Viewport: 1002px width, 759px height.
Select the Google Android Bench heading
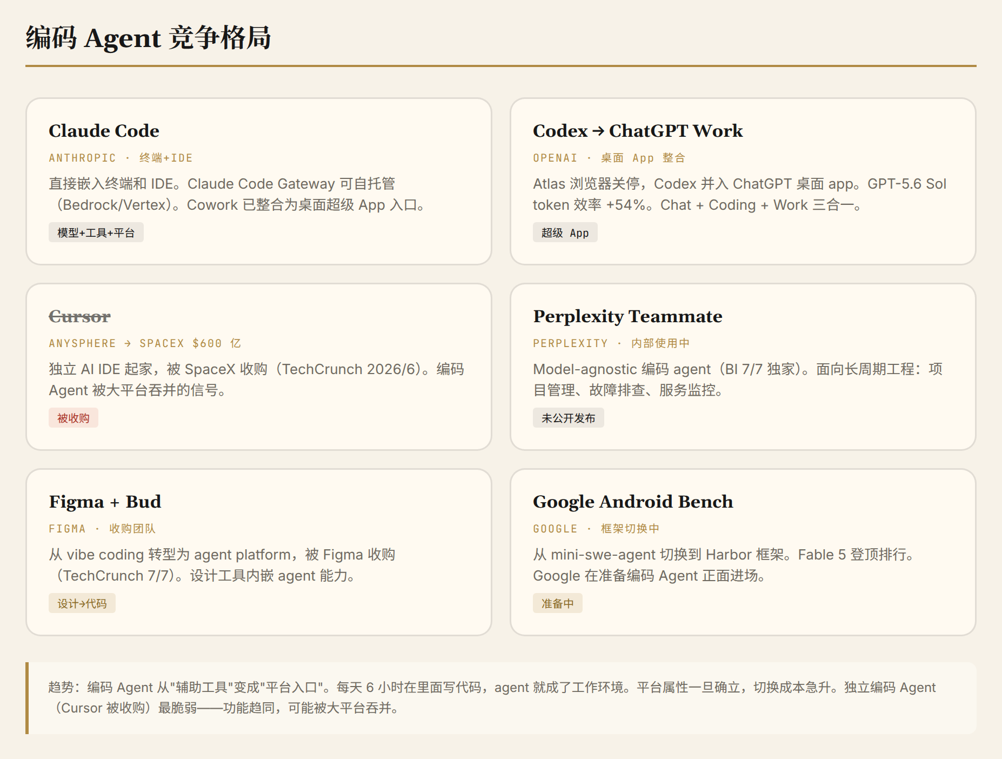pos(633,502)
